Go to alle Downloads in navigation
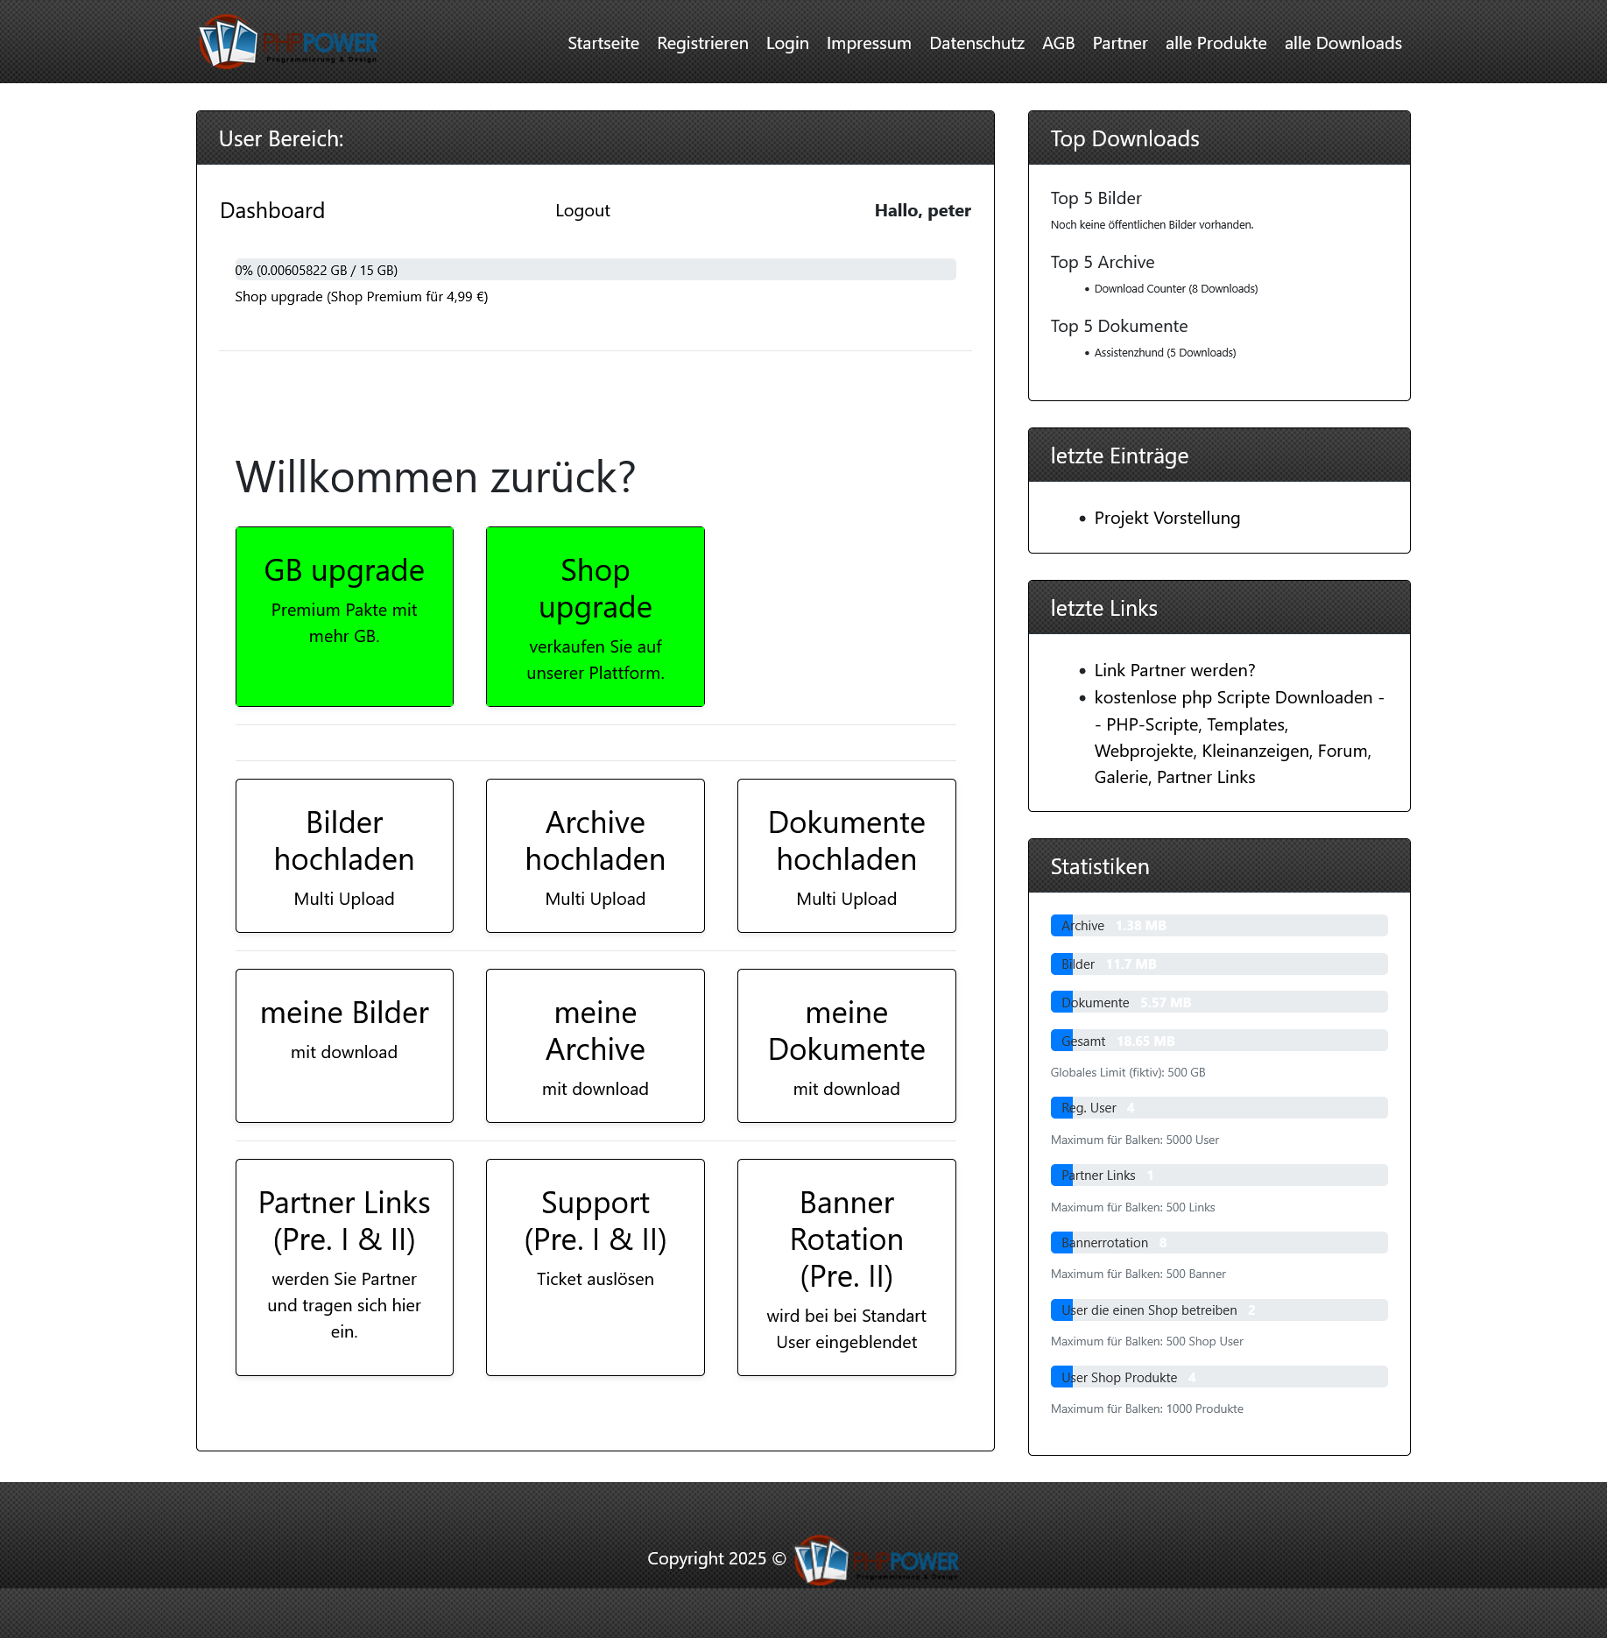The width and height of the screenshot is (1607, 1638). coord(1343,43)
